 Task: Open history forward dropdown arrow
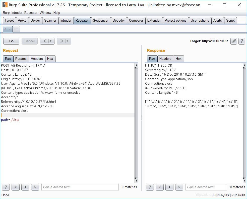pyautogui.click(x=68, y=41)
